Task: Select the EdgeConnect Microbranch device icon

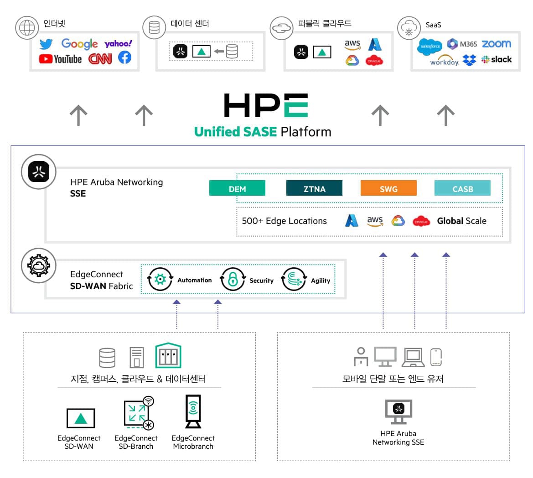Action: (x=193, y=411)
